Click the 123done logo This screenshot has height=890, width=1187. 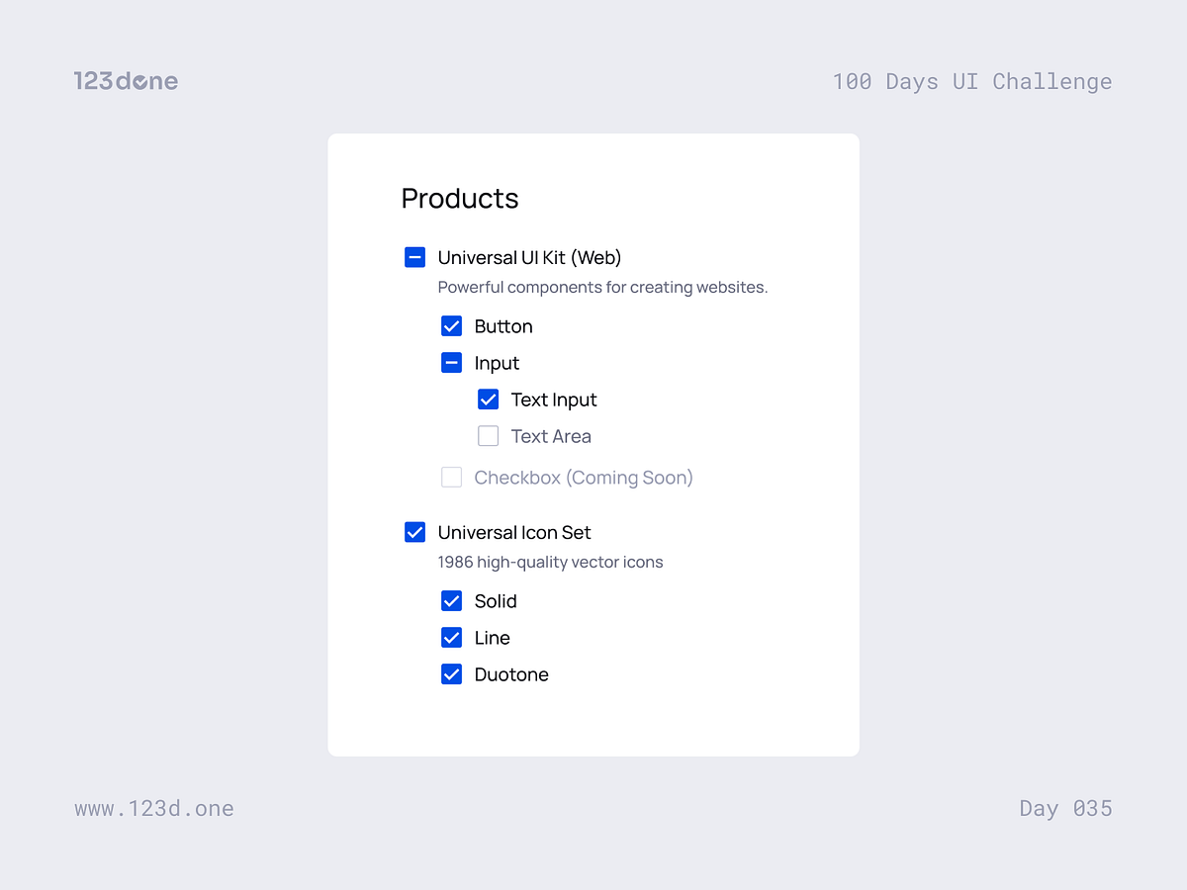coord(126,81)
